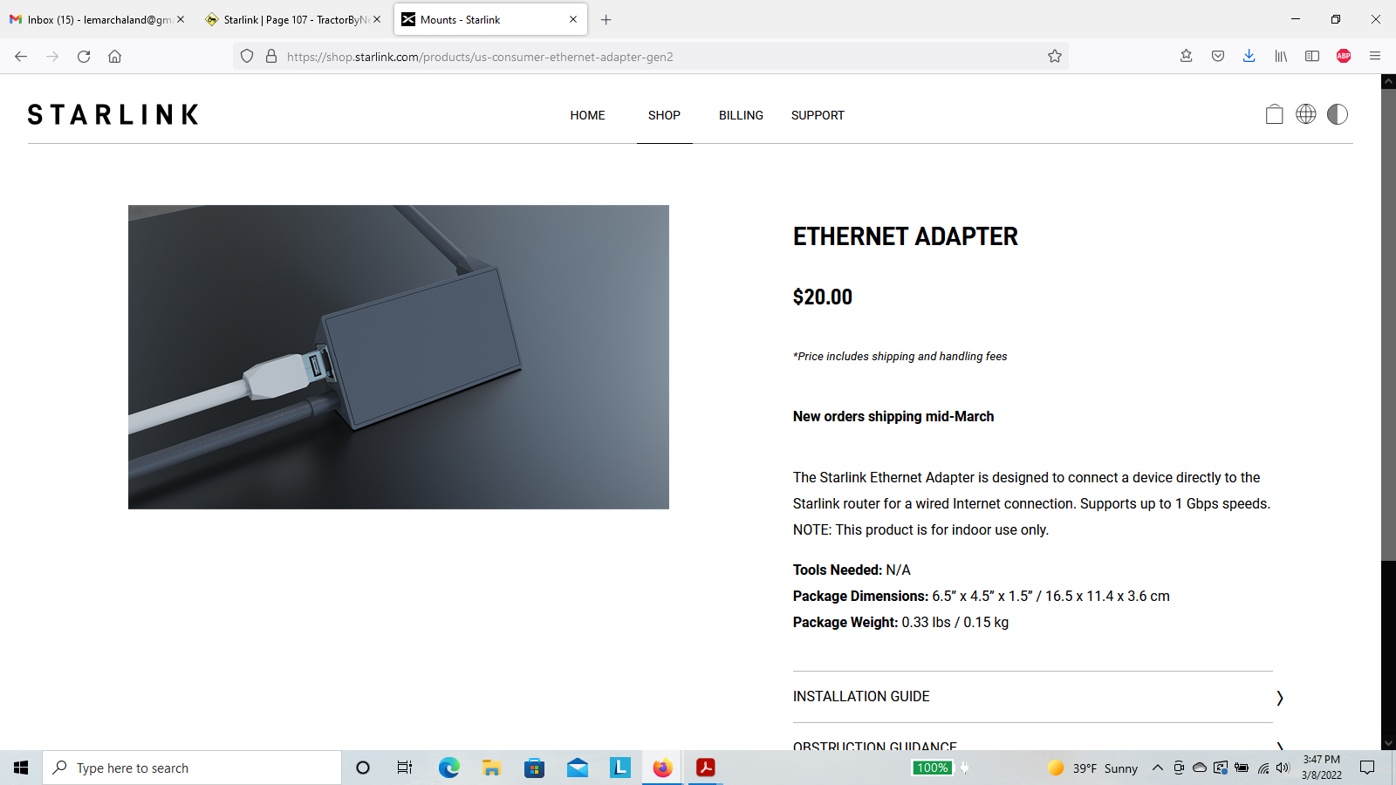Open a new browser tab

[x=606, y=19]
